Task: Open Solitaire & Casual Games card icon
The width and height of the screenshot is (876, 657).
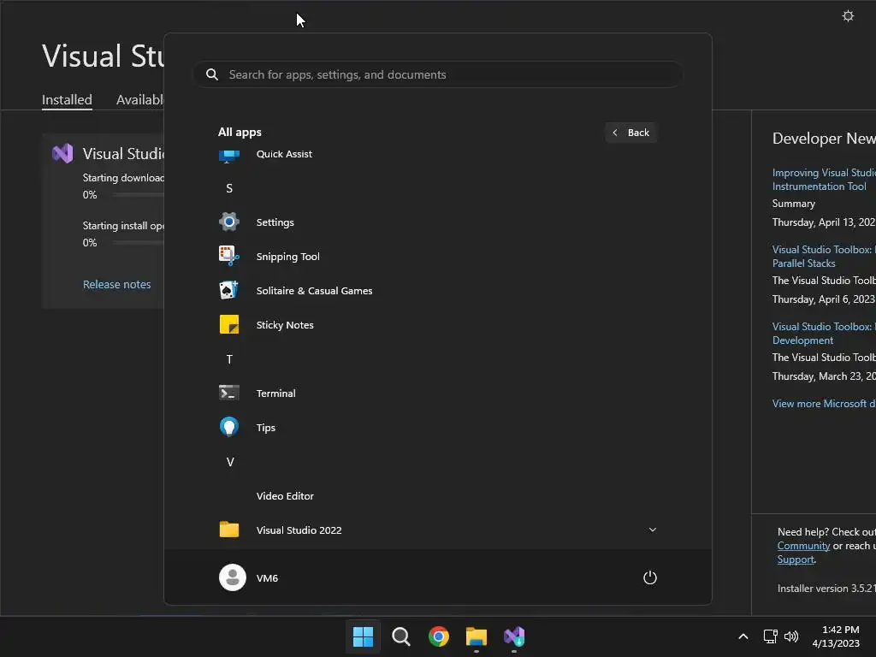Action: [229, 291]
